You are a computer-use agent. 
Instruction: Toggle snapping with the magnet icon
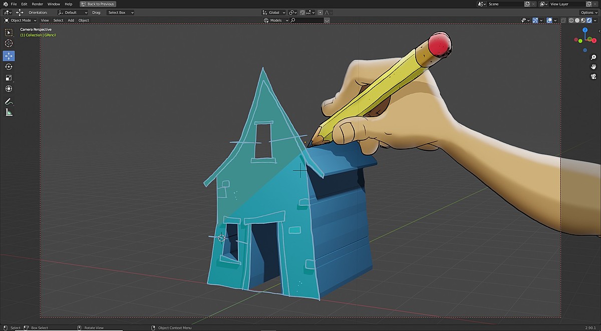(302, 13)
